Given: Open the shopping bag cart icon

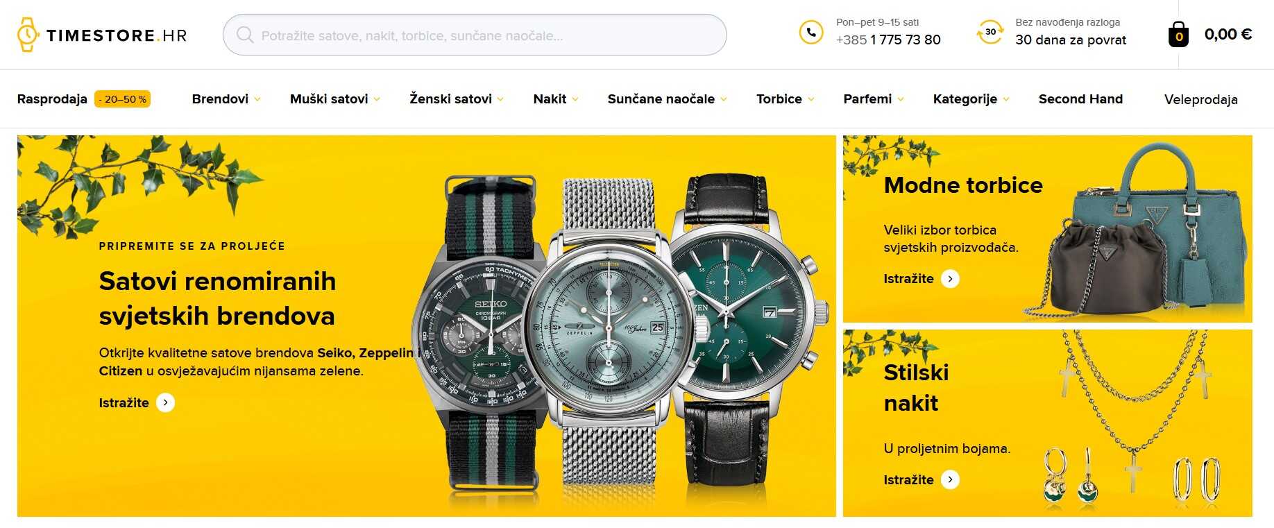Looking at the screenshot, I should click(x=1178, y=34).
